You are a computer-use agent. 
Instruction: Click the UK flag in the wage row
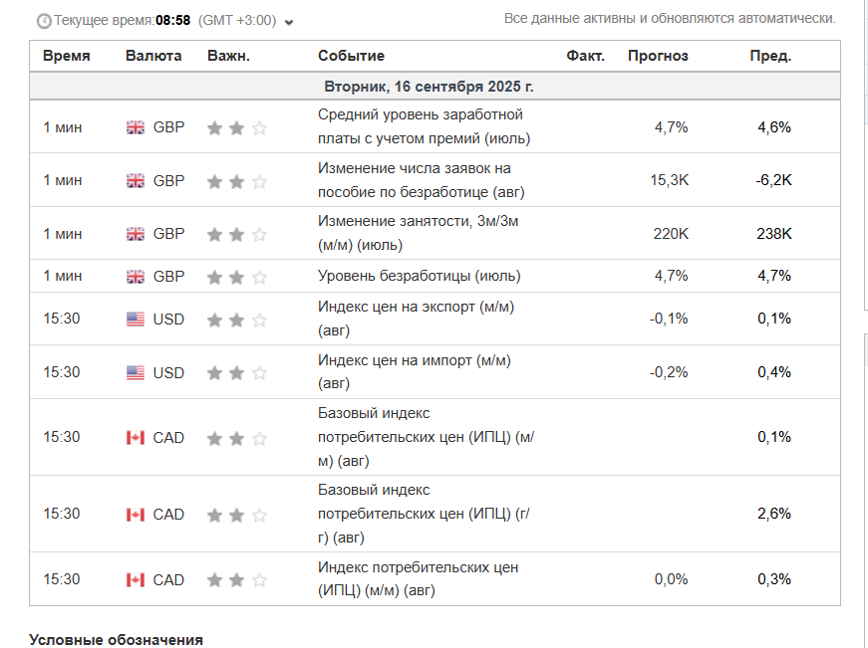pyautogui.click(x=136, y=127)
